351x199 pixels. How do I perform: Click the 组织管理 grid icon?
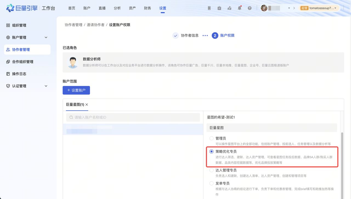8,25
